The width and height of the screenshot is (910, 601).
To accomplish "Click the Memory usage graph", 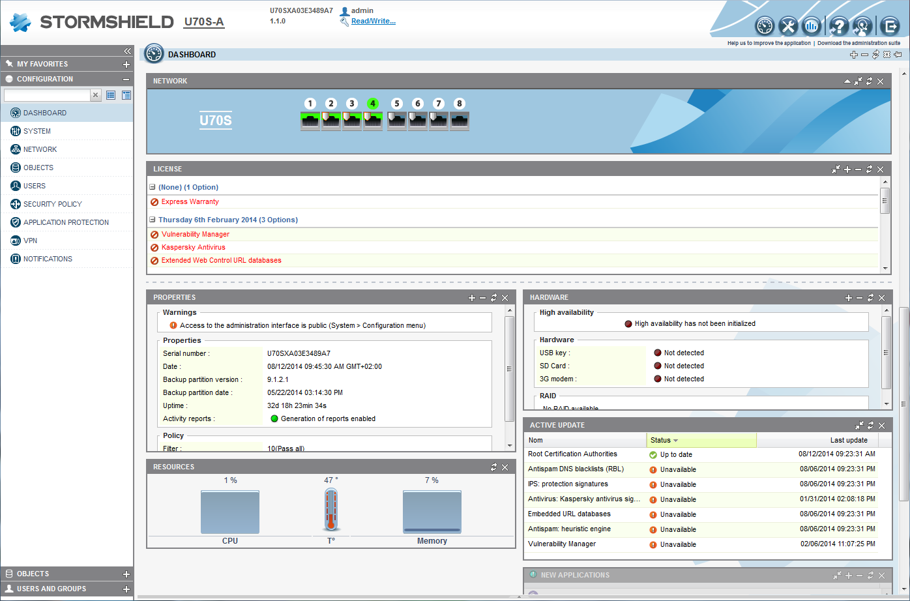I will click(432, 512).
